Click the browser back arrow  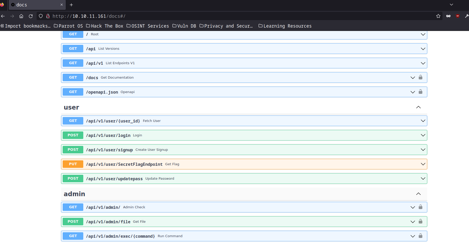3,16
